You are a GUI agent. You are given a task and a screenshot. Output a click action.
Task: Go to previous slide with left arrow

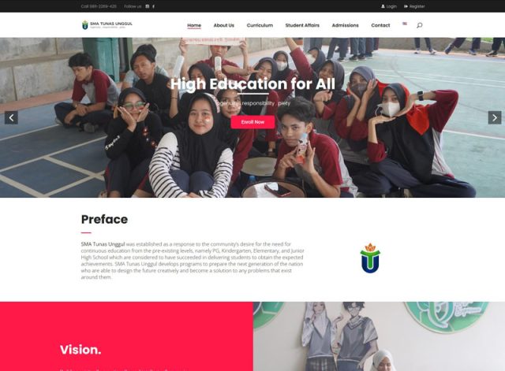(11, 117)
